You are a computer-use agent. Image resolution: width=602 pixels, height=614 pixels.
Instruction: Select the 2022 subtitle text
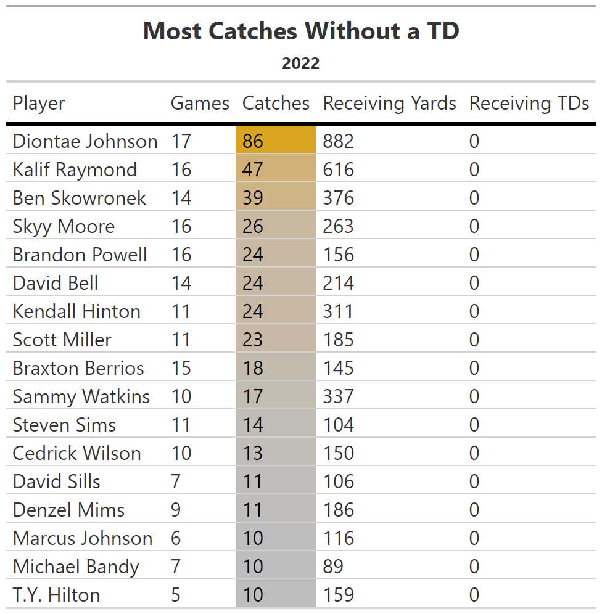pos(301,63)
